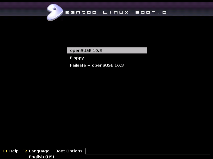Click the Boot Options label
This screenshot has width=213, height=159.
click(69, 151)
